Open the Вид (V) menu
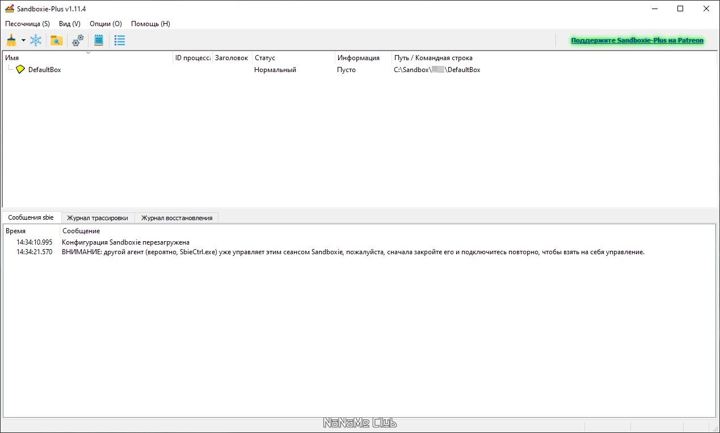 (x=70, y=24)
